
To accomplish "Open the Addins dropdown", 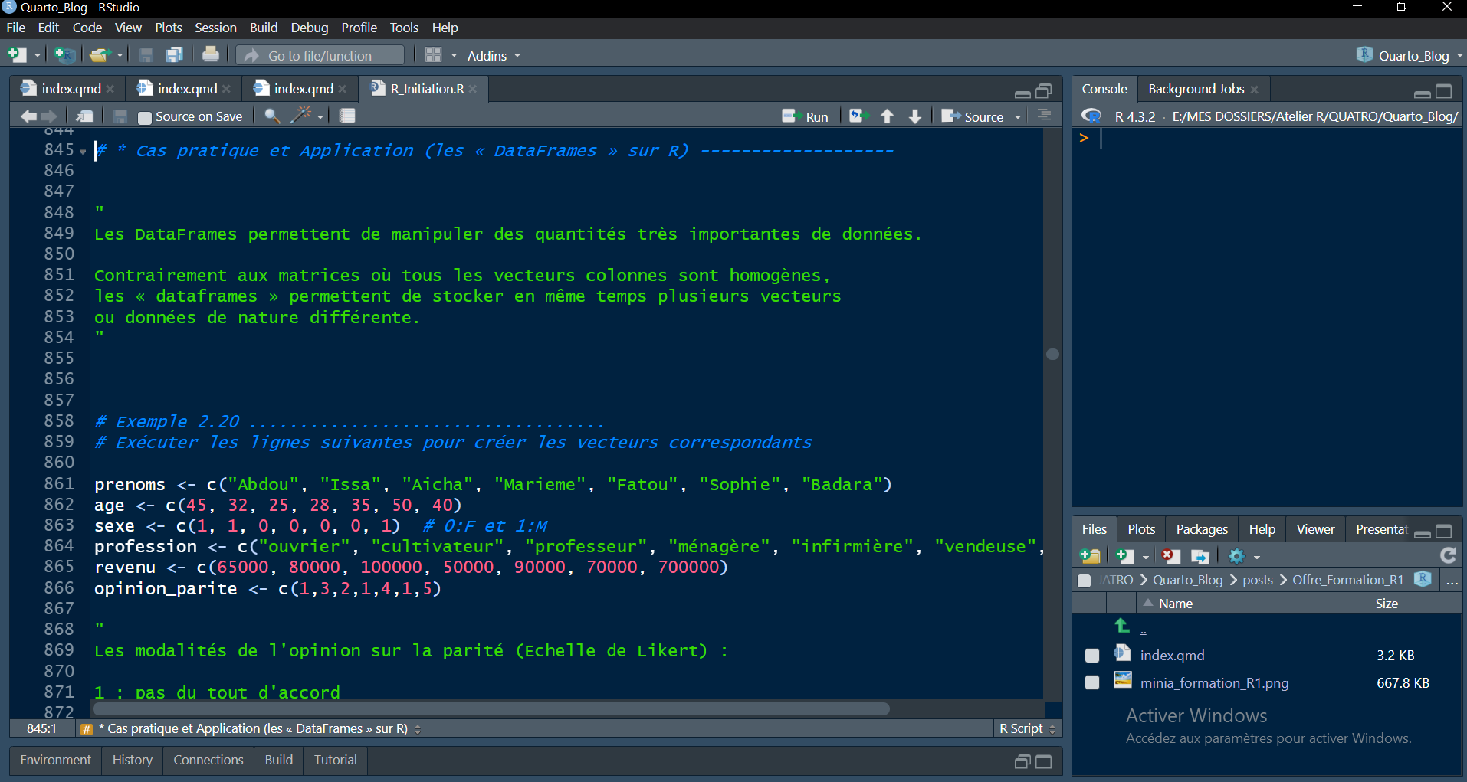I will (493, 56).
